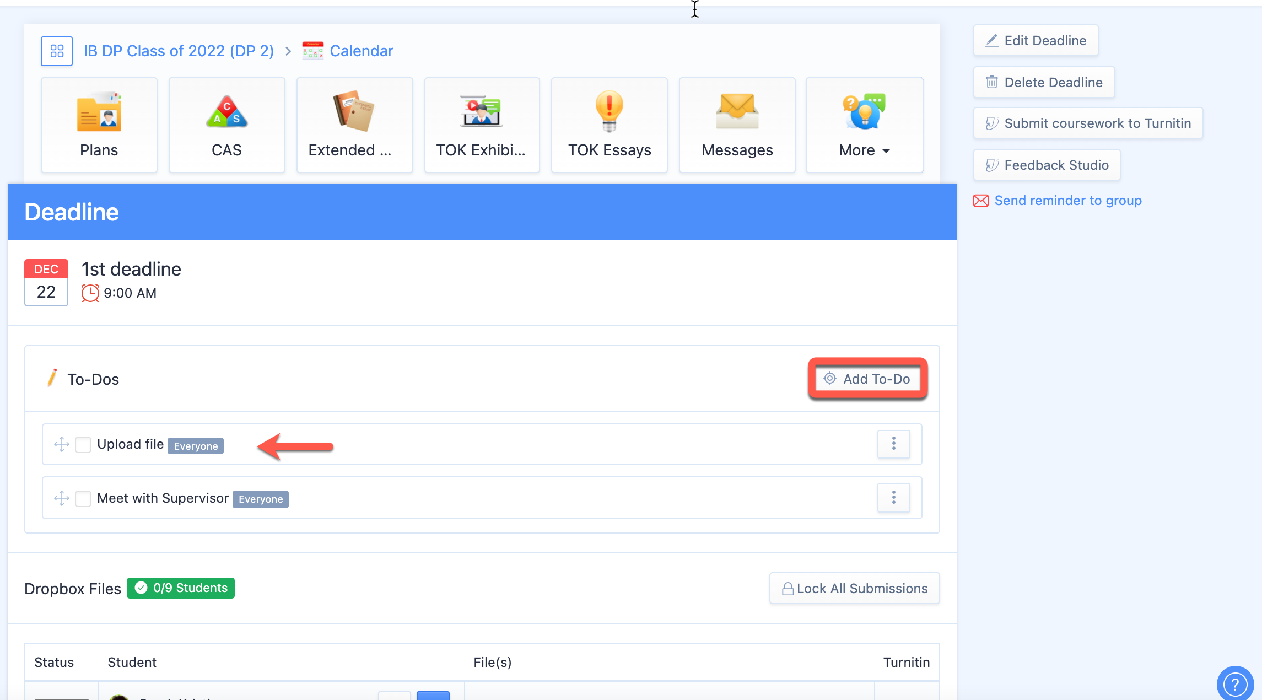Viewport: 1262px width, 700px height.
Task: Click Submit coursework to Turnitin
Action: pyautogui.click(x=1088, y=123)
